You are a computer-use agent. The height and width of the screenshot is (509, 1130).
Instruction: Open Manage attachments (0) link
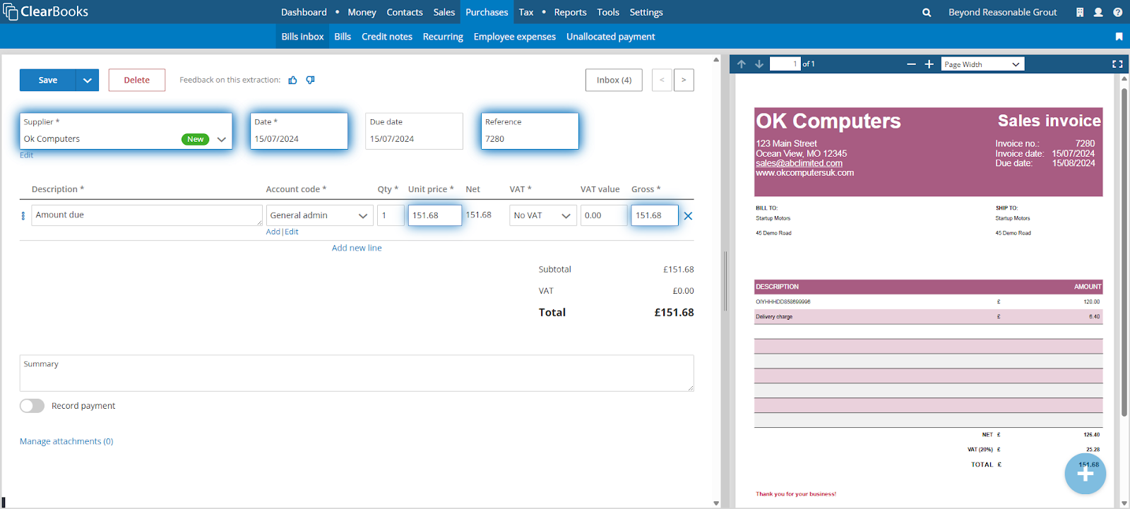point(66,441)
